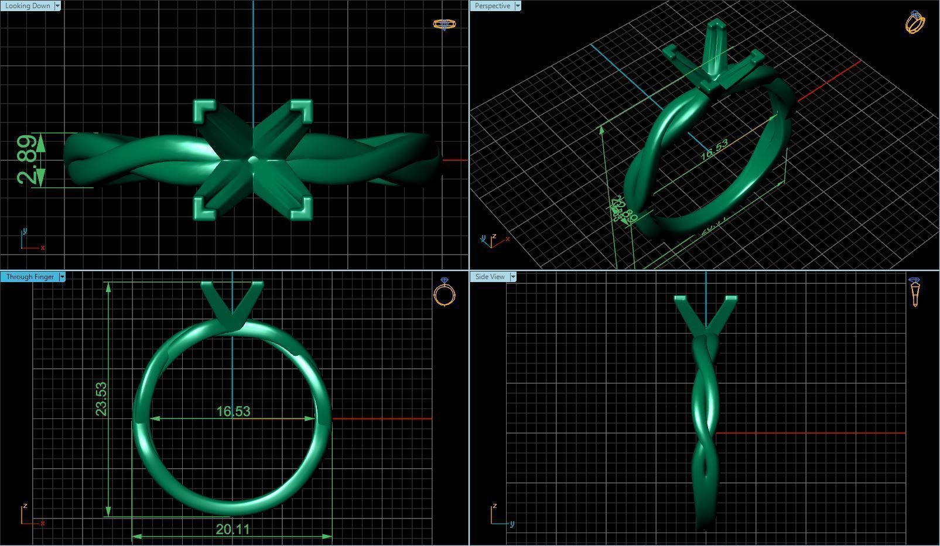The image size is (940, 546).
Task: Click the Looking Down ring orientation icon
Action: (444, 24)
